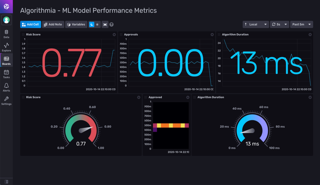Click the InfluxDB logo icon
The image size is (320, 185).
click(x=6, y=6)
